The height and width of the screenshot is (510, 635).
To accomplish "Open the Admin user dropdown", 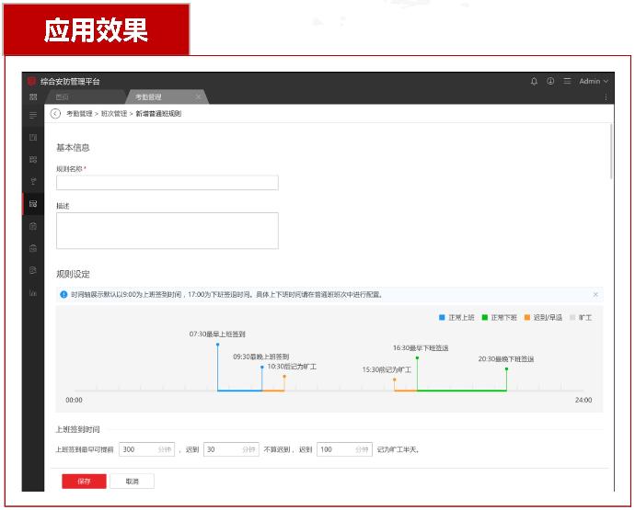I will (x=594, y=82).
